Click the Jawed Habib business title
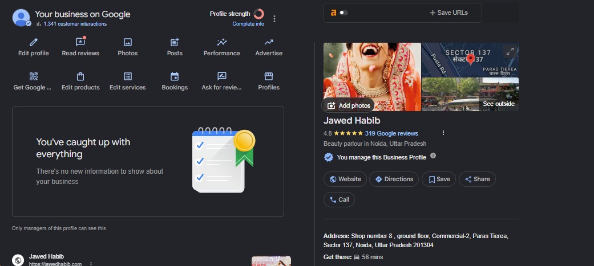The height and width of the screenshot is (266, 594). point(351,121)
